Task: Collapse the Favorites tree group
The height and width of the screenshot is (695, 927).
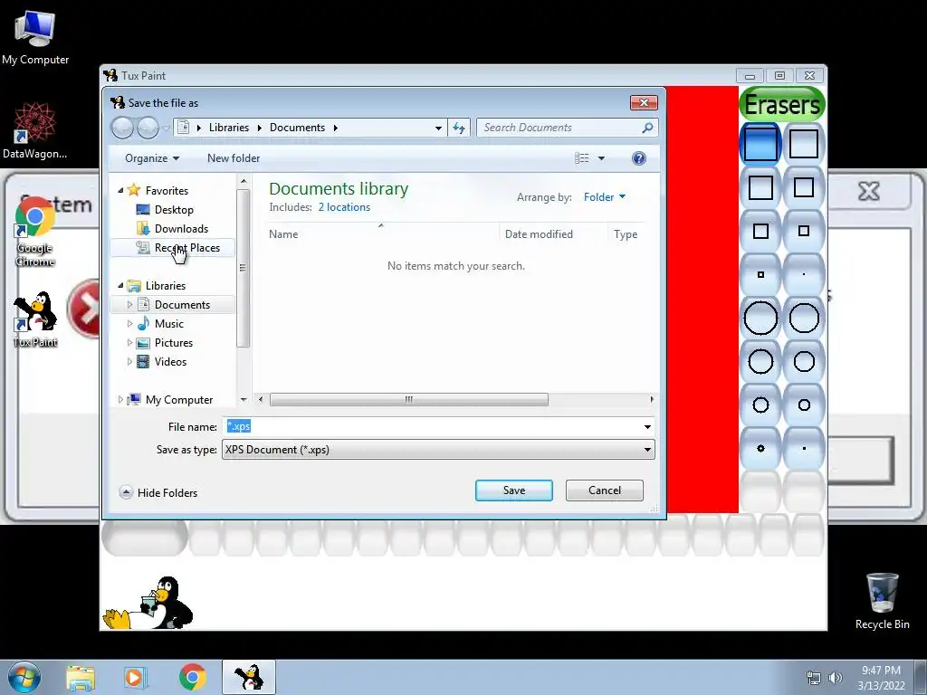Action: click(x=120, y=190)
